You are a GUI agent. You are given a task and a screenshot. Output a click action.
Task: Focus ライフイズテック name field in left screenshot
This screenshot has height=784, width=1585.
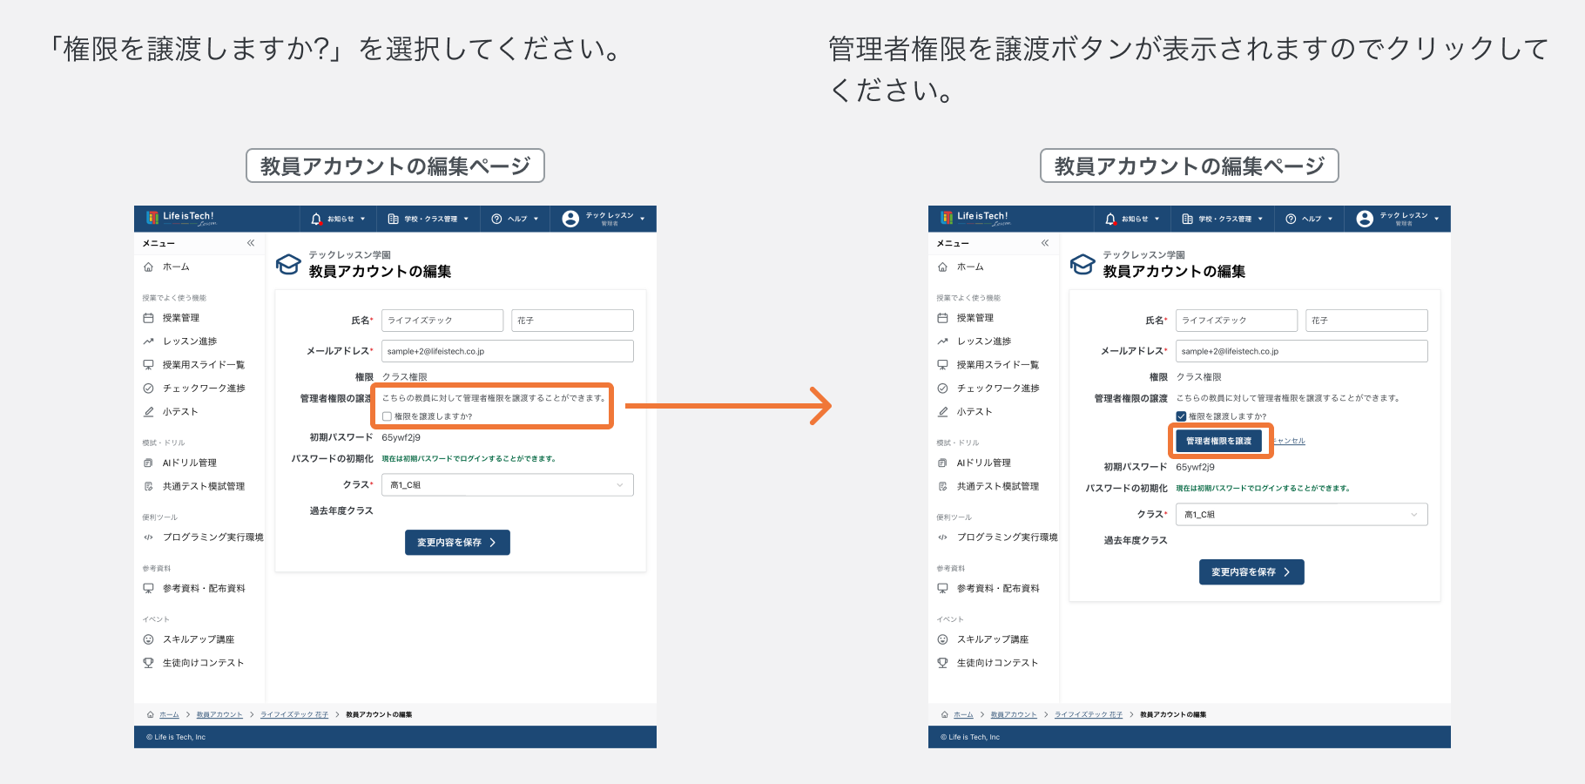click(442, 321)
